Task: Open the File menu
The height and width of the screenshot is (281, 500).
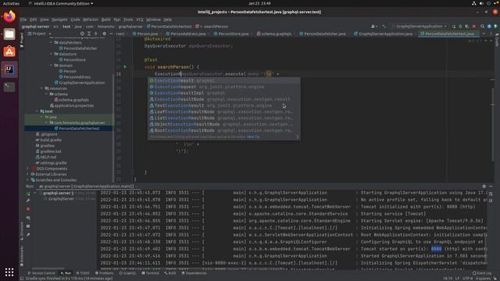Action: pyautogui.click(x=23, y=20)
